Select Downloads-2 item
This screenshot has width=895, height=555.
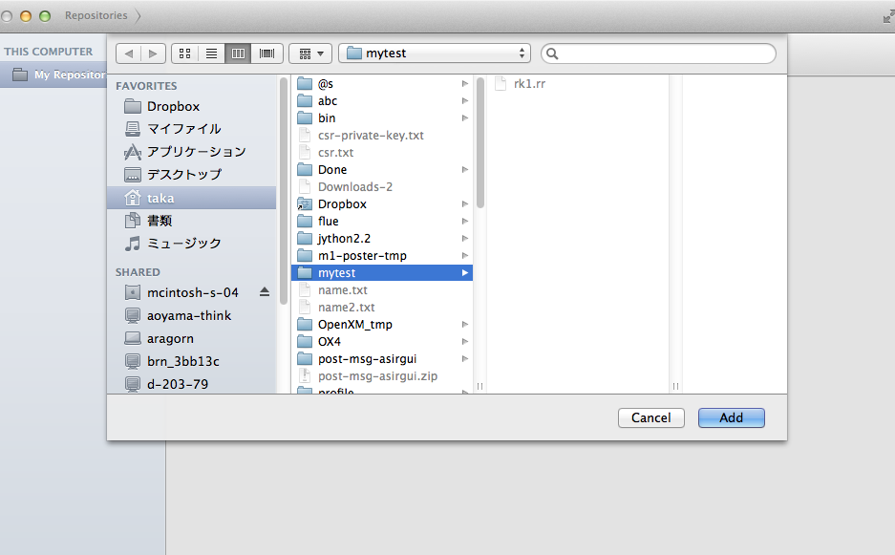click(x=381, y=186)
